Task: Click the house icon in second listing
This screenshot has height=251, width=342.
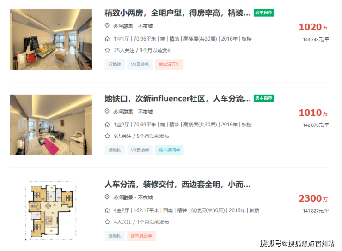Action: point(107,125)
